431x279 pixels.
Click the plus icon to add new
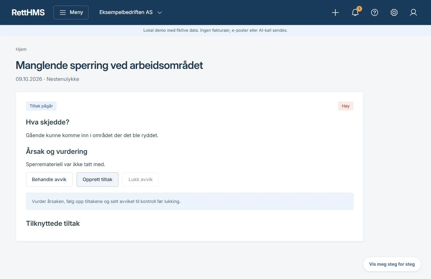(335, 13)
